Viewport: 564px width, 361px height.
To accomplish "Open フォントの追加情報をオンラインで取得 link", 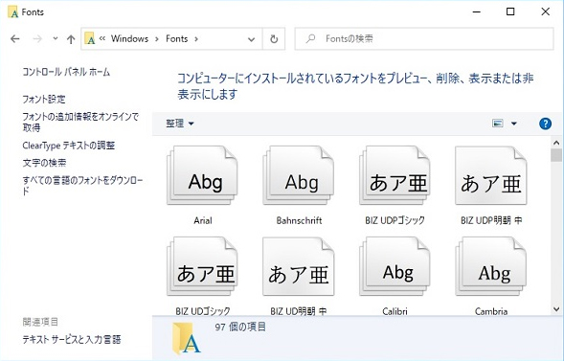I will tap(80, 122).
